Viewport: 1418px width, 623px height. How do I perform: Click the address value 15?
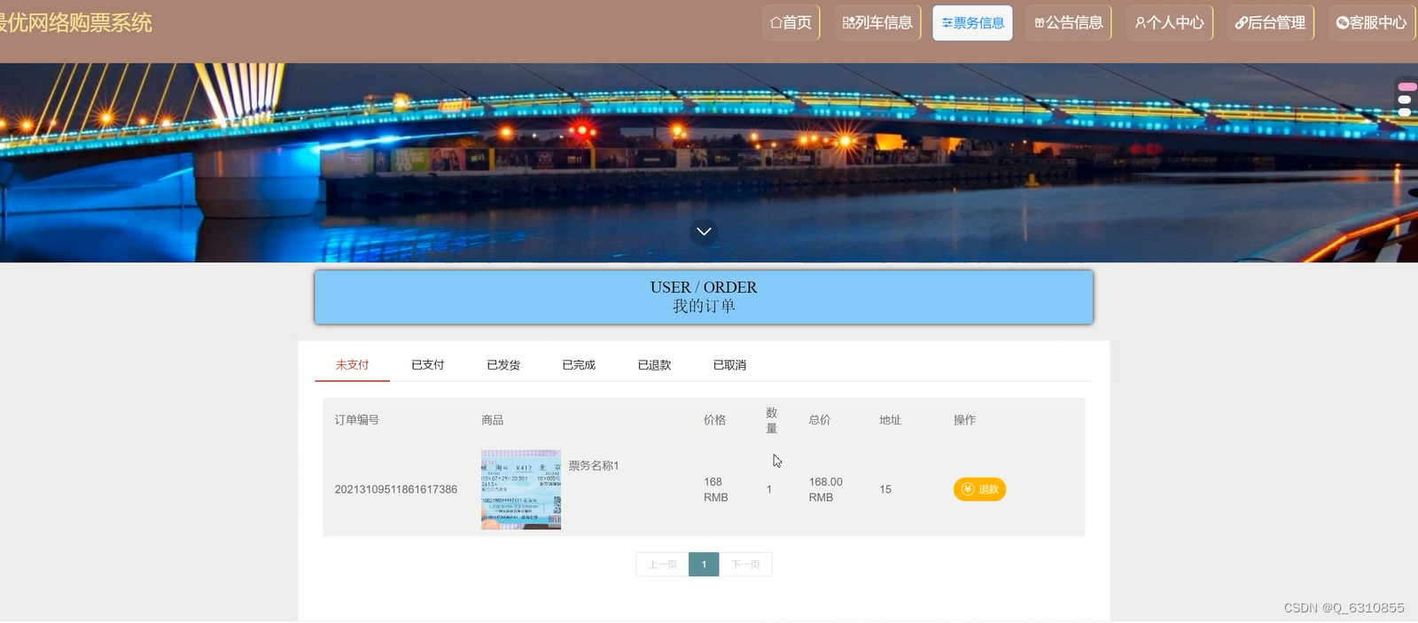coord(885,489)
